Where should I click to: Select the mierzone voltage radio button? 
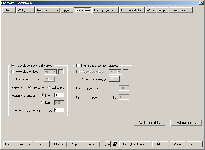[30, 88]
